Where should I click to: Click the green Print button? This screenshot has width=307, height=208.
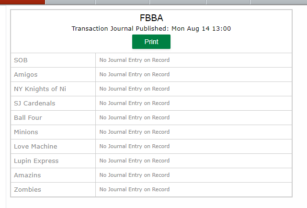(x=151, y=42)
